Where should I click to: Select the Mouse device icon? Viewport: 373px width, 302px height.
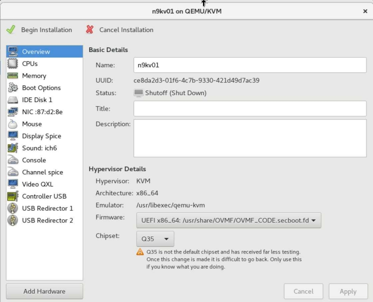pyautogui.click(x=13, y=124)
